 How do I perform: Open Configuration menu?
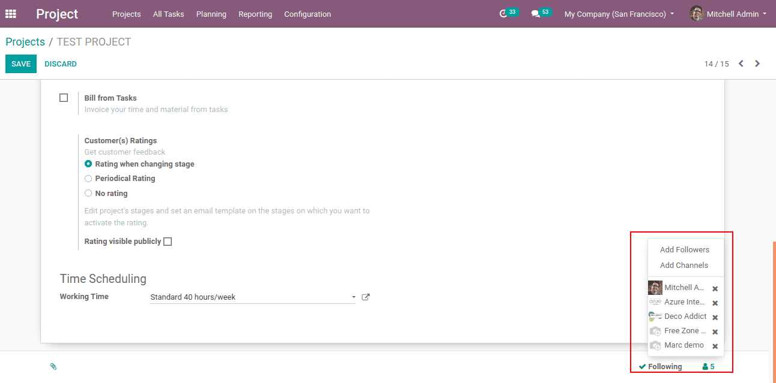click(x=308, y=14)
